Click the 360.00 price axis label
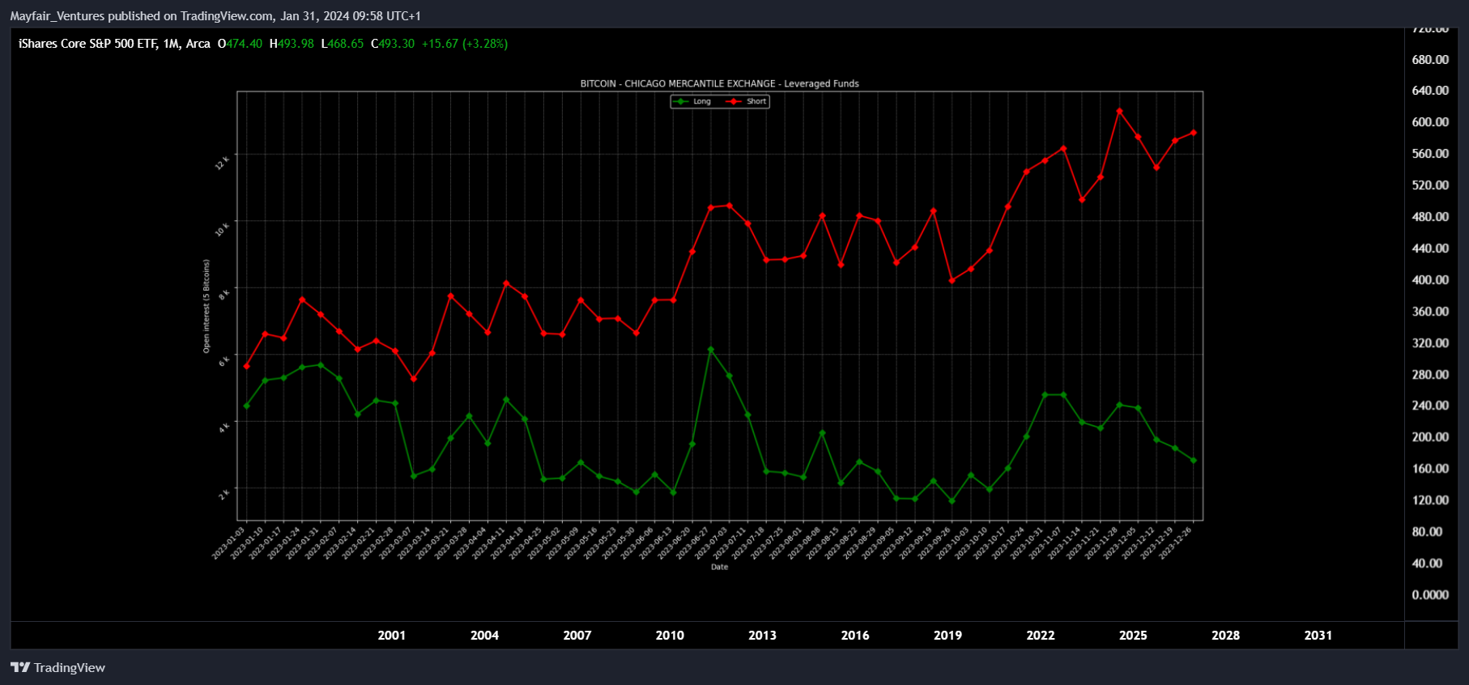The height and width of the screenshot is (685, 1469). click(x=1430, y=311)
